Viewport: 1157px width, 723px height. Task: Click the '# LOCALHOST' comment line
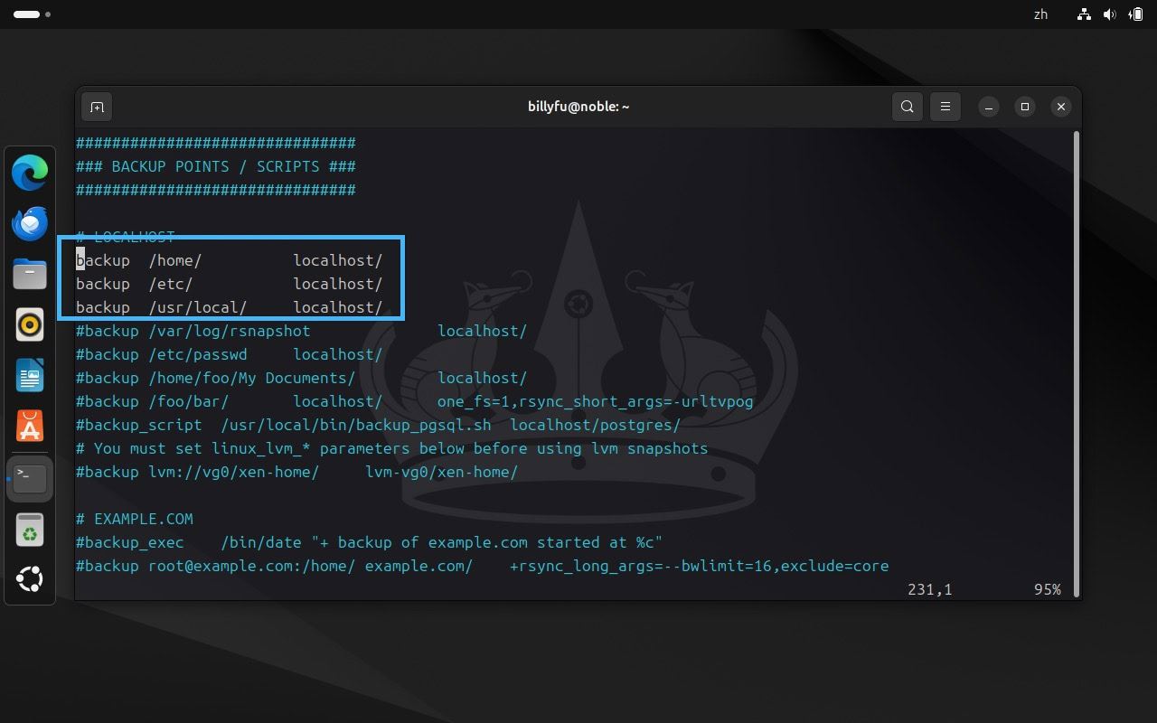pyautogui.click(x=126, y=237)
